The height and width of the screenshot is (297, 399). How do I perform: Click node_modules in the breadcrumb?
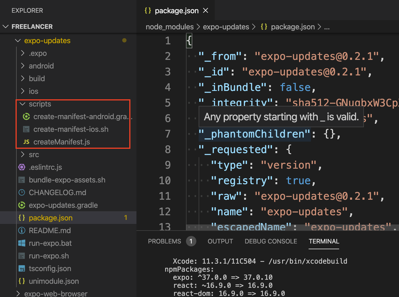point(170,27)
